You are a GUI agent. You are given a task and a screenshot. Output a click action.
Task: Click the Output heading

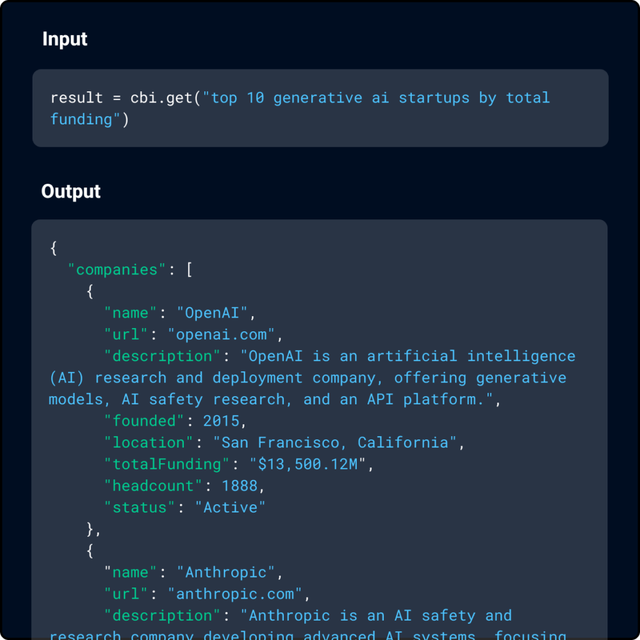tap(71, 191)
